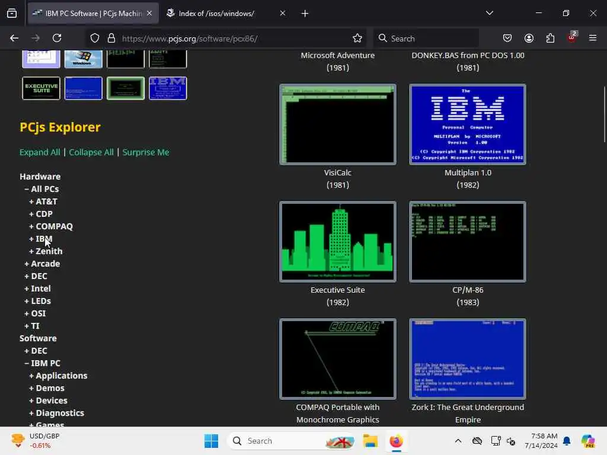Image resolution: width=607 pixels, height=455 pixels.
Task: Open the Executive Suite skyline thumbnail
Action: pyautogui.click(x=337, y=242)
